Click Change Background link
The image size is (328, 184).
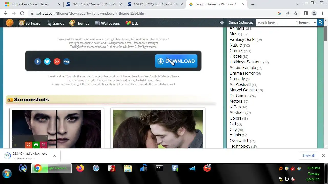pyautogui.click(x=241, y=22)
